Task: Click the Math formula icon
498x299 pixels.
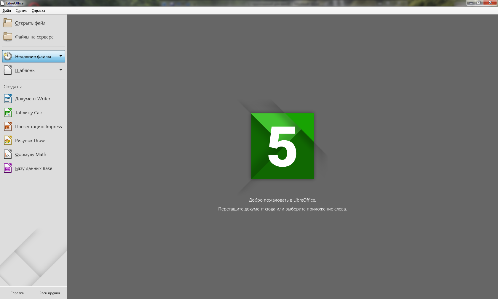Action: pos(8,154)
